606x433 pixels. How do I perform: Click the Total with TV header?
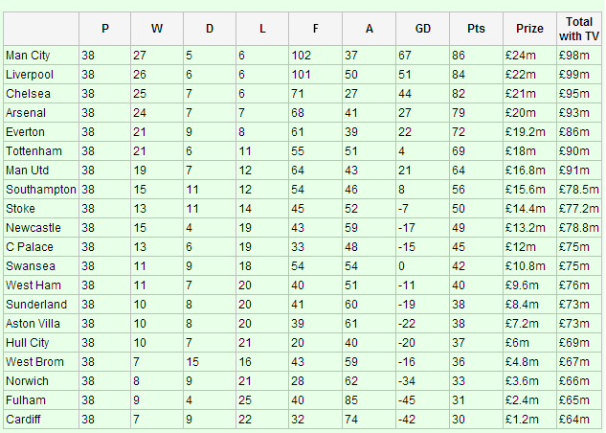coord(578,29)
